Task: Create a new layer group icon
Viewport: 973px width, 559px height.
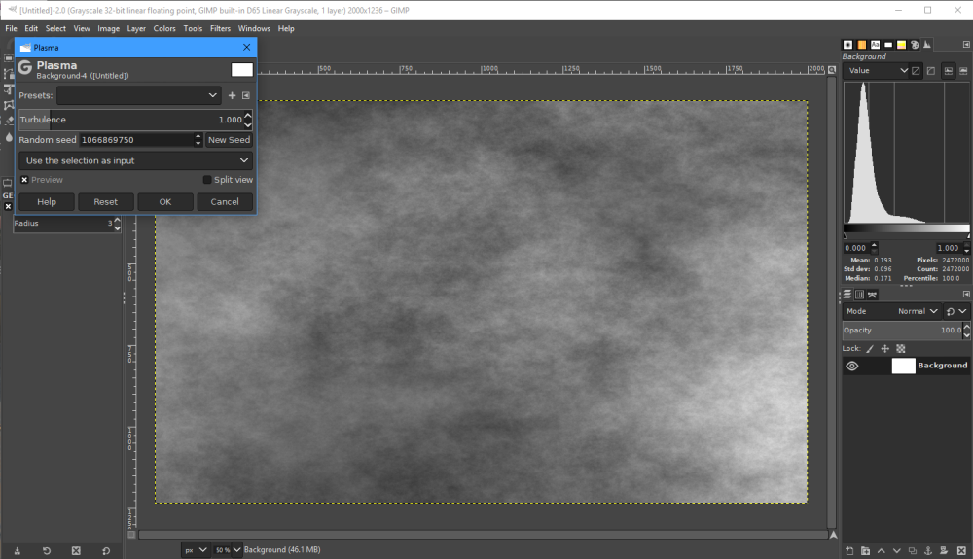Action: tap(865, 550)
